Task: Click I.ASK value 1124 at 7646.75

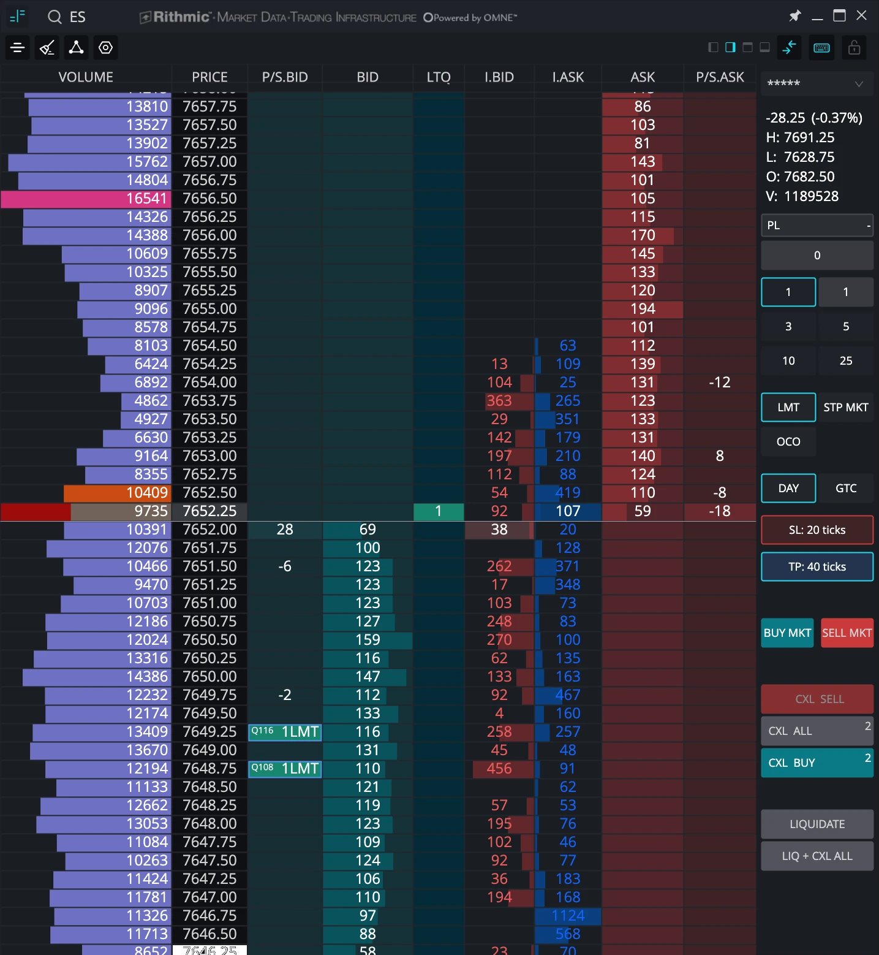Action: pos(568,916)
